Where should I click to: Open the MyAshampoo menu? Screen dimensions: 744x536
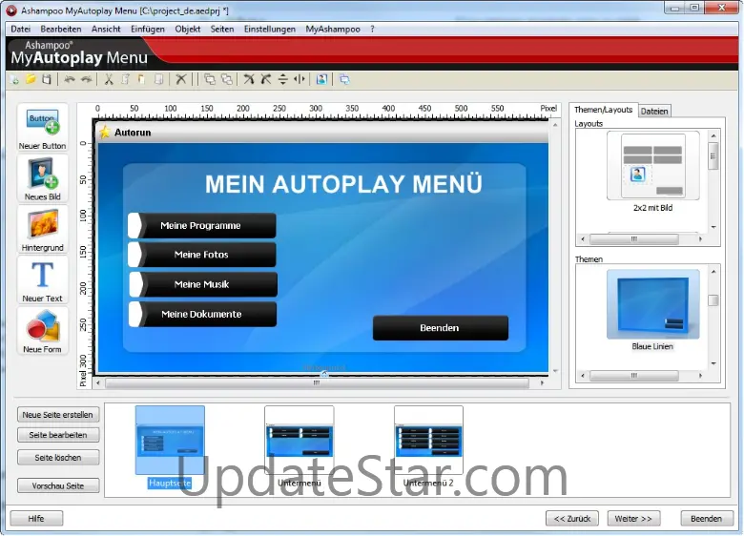coord(333,29)
